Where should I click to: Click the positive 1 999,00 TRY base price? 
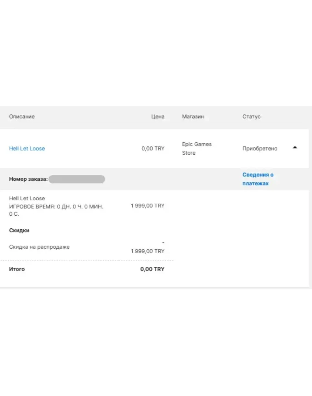pyautogui.click(x=147, y=206)
